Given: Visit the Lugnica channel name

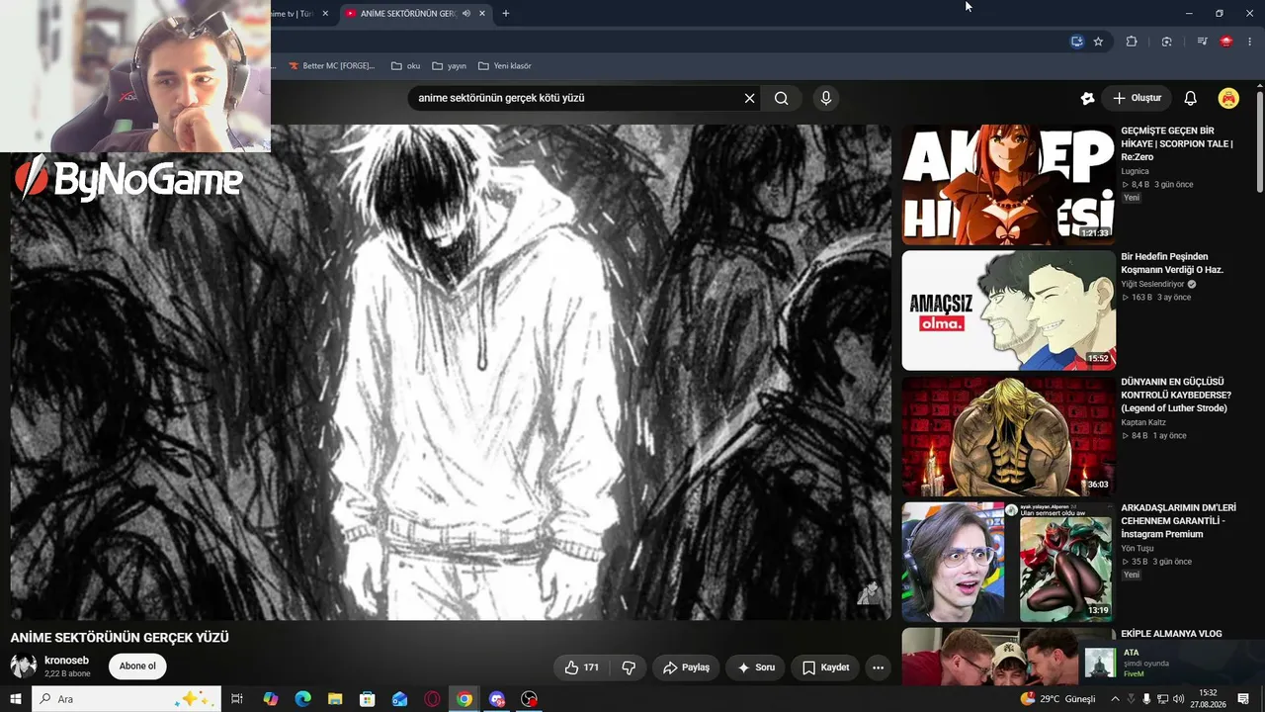Looking at the screenshot, I should tap(1135, 171).
